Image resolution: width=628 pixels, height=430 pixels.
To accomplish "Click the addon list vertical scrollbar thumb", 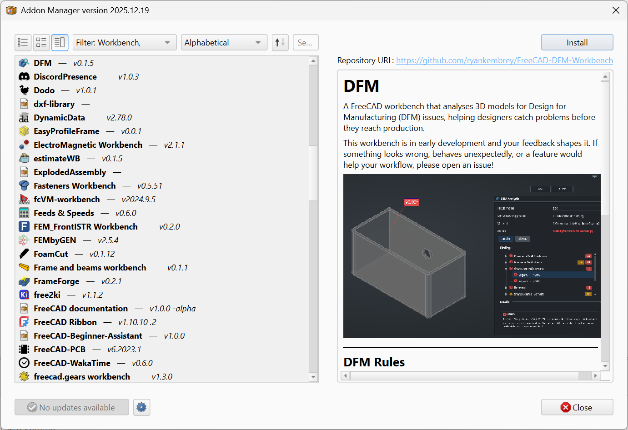I will [313, 173].
